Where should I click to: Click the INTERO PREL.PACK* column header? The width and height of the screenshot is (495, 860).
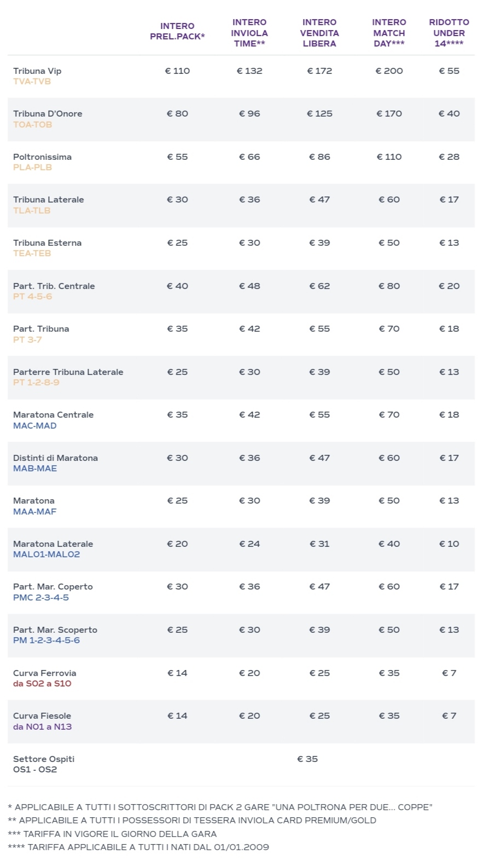[177, 31]
